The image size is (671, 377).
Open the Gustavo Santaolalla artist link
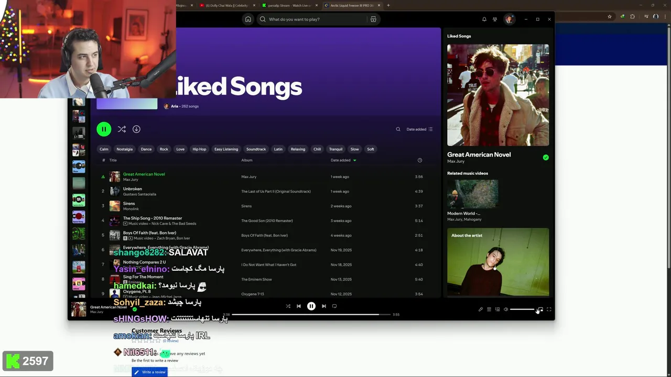click(139, 194)
